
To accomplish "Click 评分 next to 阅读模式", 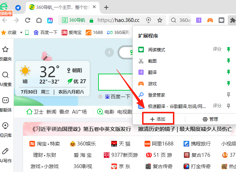I will [217, 49].
